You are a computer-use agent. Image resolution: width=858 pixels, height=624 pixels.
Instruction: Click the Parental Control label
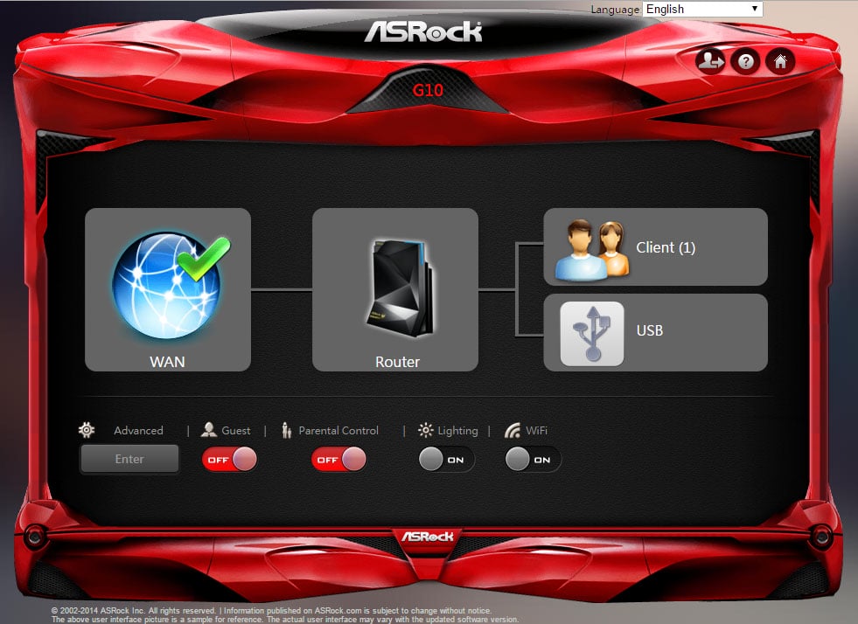tap(338, 430)
